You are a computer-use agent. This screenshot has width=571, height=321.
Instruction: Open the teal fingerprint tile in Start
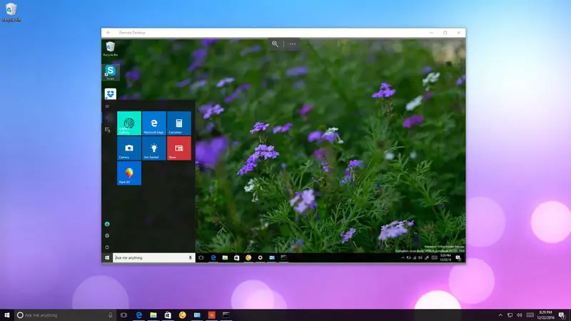click(x=129, y=123)
